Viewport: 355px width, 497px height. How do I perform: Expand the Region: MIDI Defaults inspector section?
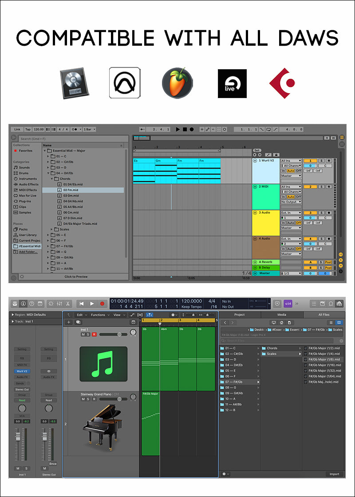12,315
